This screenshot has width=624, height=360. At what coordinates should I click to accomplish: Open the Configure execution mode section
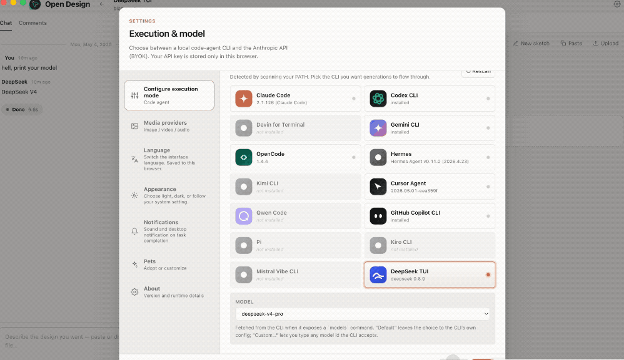[x=169, y=95]
